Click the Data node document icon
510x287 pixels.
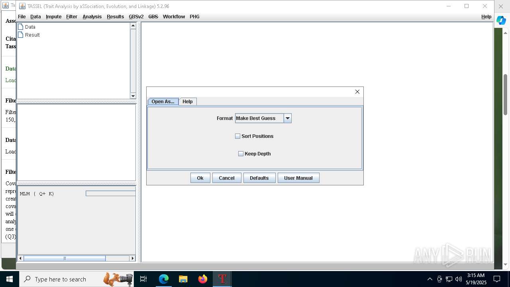(21, 27)
